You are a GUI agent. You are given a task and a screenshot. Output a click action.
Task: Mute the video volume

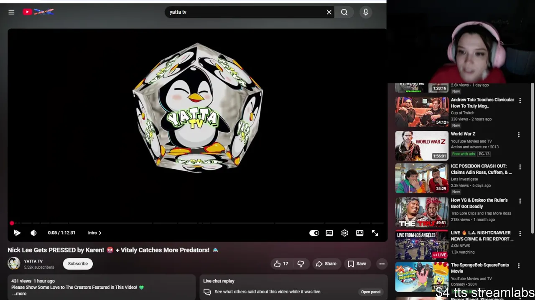33,233
